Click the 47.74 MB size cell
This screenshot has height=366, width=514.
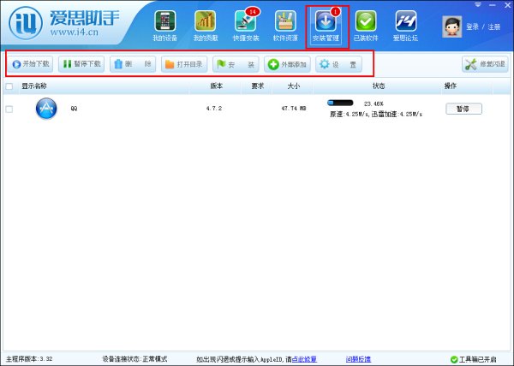click(x=294, y=109)
